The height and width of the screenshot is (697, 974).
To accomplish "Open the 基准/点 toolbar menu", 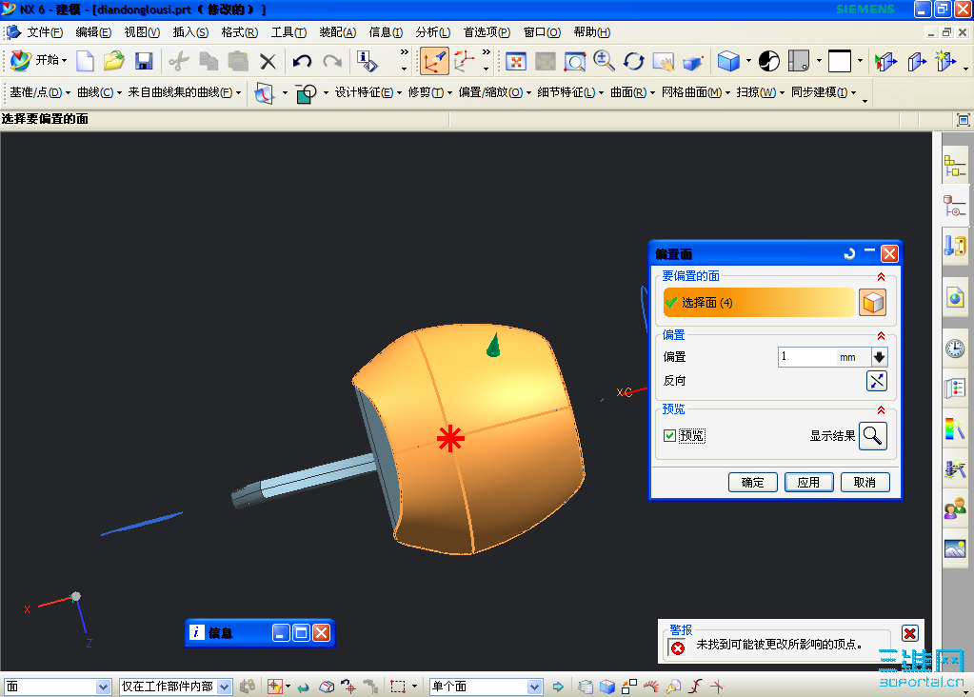I will pyautogui.click(x=40, y=92).
